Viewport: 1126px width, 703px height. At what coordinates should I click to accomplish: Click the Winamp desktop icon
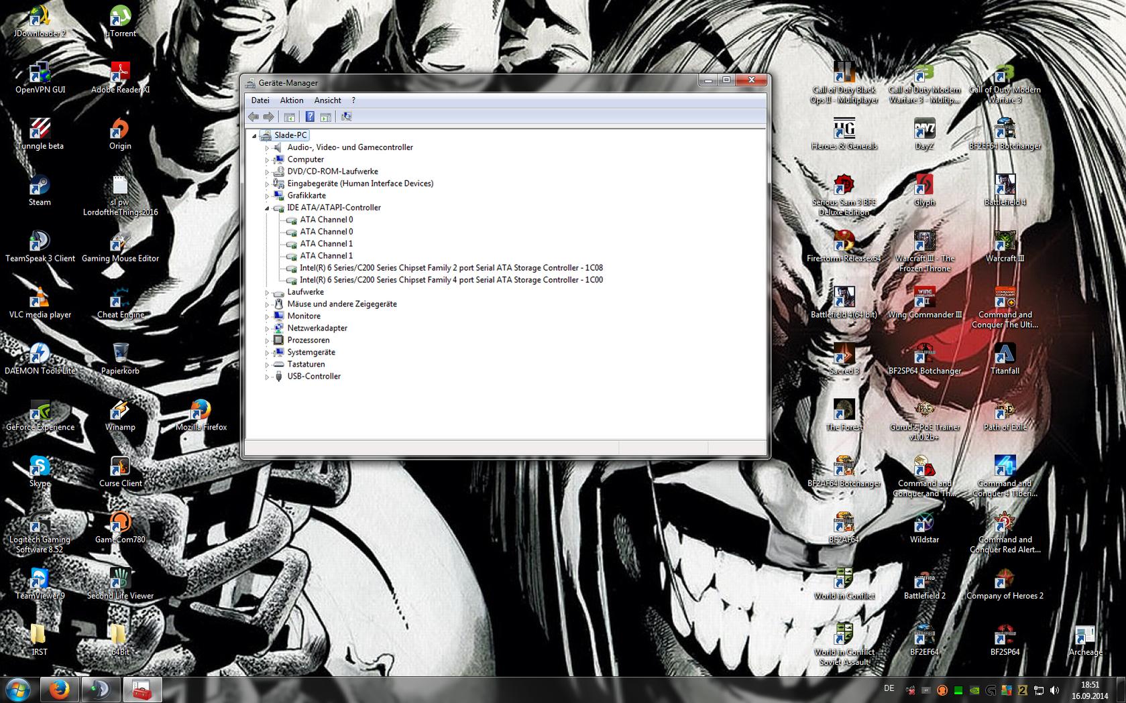120,415
